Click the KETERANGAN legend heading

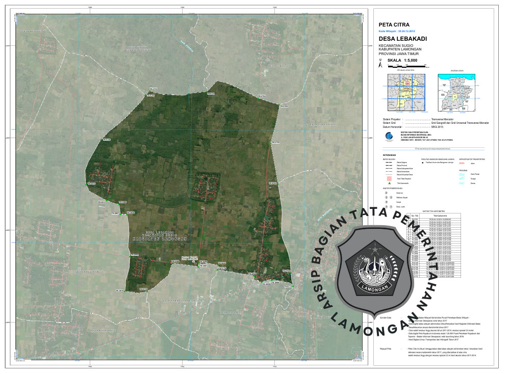click(x=390, y=154)
